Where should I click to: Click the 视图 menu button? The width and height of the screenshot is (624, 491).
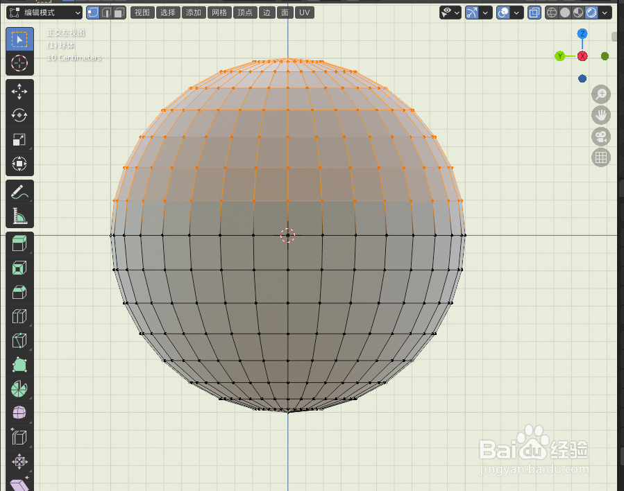click(x=142, y=12)
